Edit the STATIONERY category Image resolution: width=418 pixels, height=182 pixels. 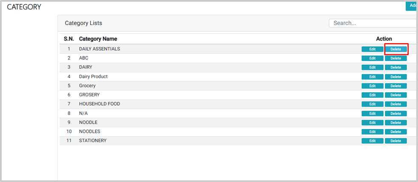pyautogui.click(x=373, y=141)
